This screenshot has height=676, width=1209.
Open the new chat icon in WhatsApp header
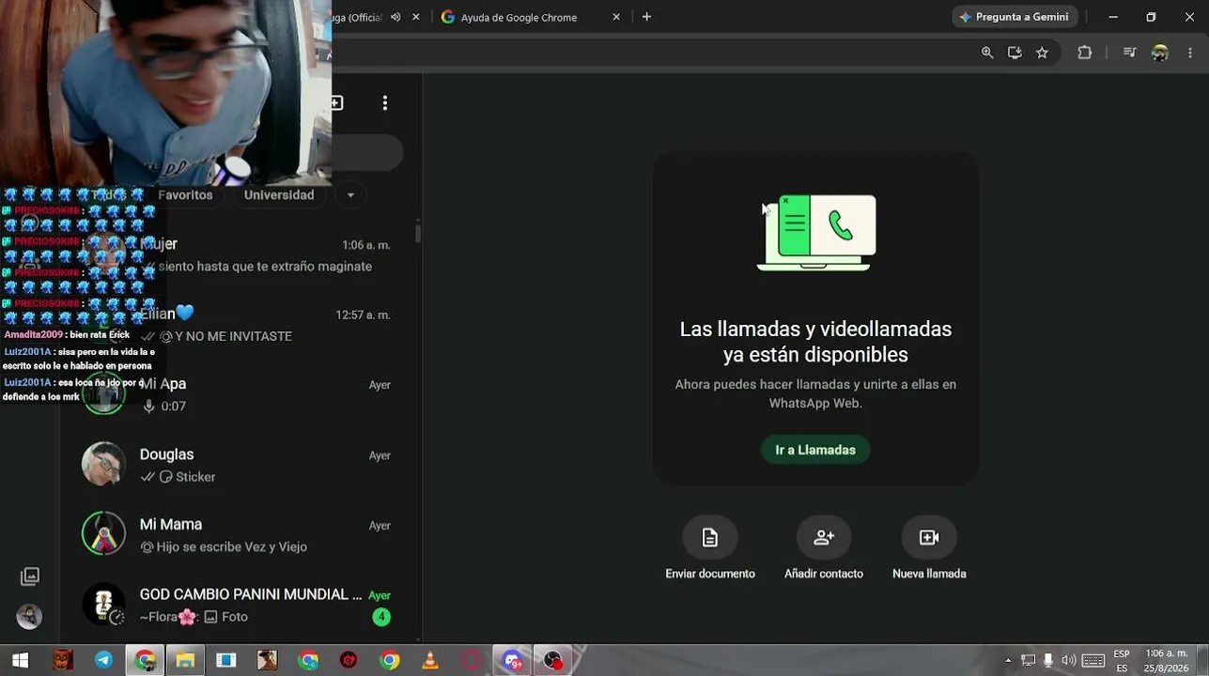click(336, 102)
